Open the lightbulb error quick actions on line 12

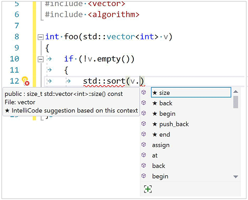point(26,81)
